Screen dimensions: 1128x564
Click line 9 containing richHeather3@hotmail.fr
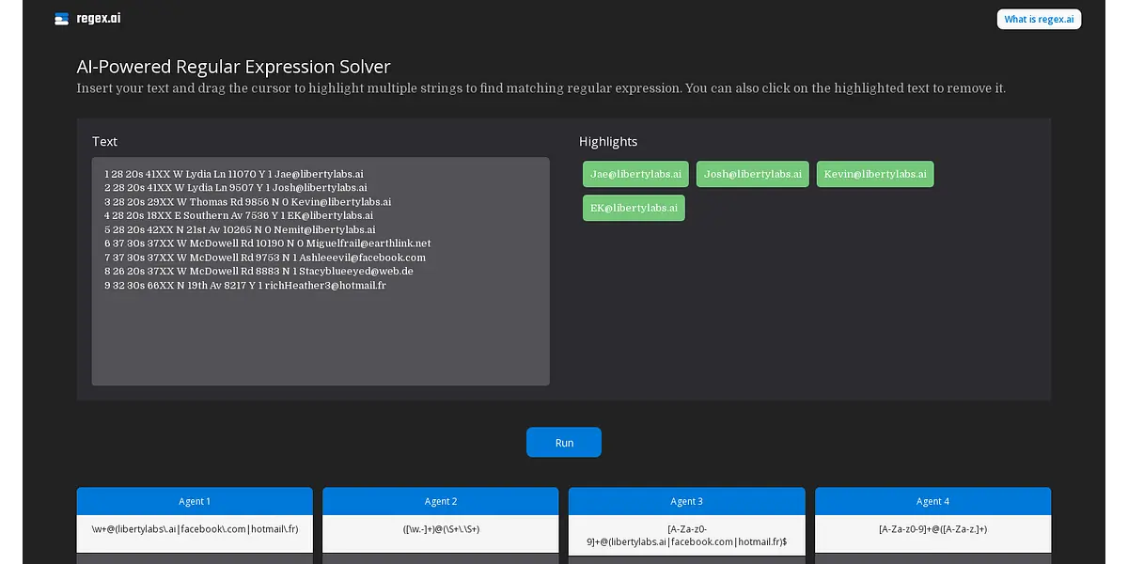(x=245, y=285)
